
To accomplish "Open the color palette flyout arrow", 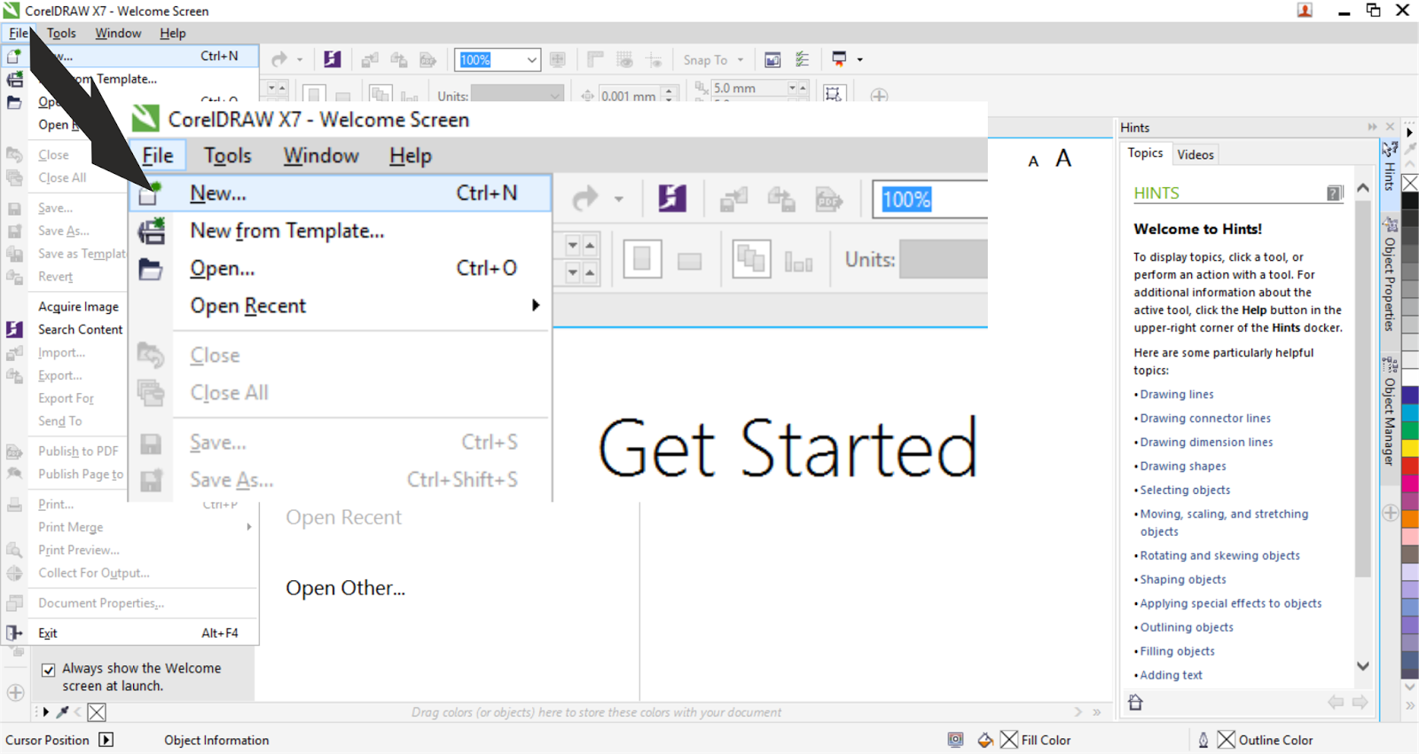I will point(1409,132).
